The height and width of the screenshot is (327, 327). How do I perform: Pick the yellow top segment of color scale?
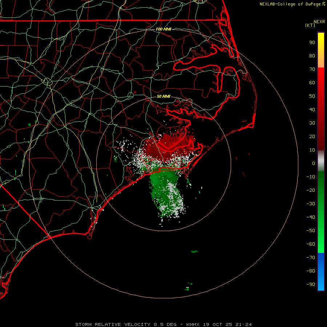(x=321, y=50)
